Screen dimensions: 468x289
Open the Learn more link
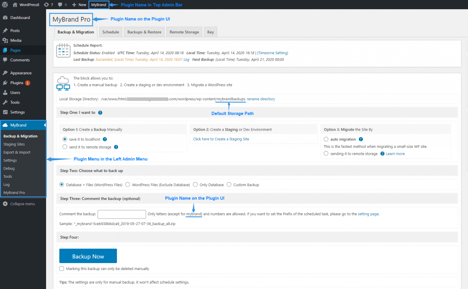(395, 154)
